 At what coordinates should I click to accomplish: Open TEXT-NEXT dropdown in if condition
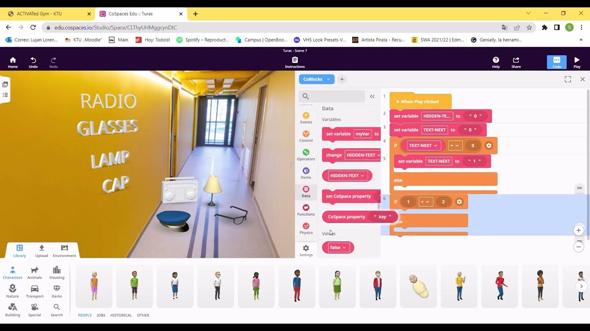point(423,145)
